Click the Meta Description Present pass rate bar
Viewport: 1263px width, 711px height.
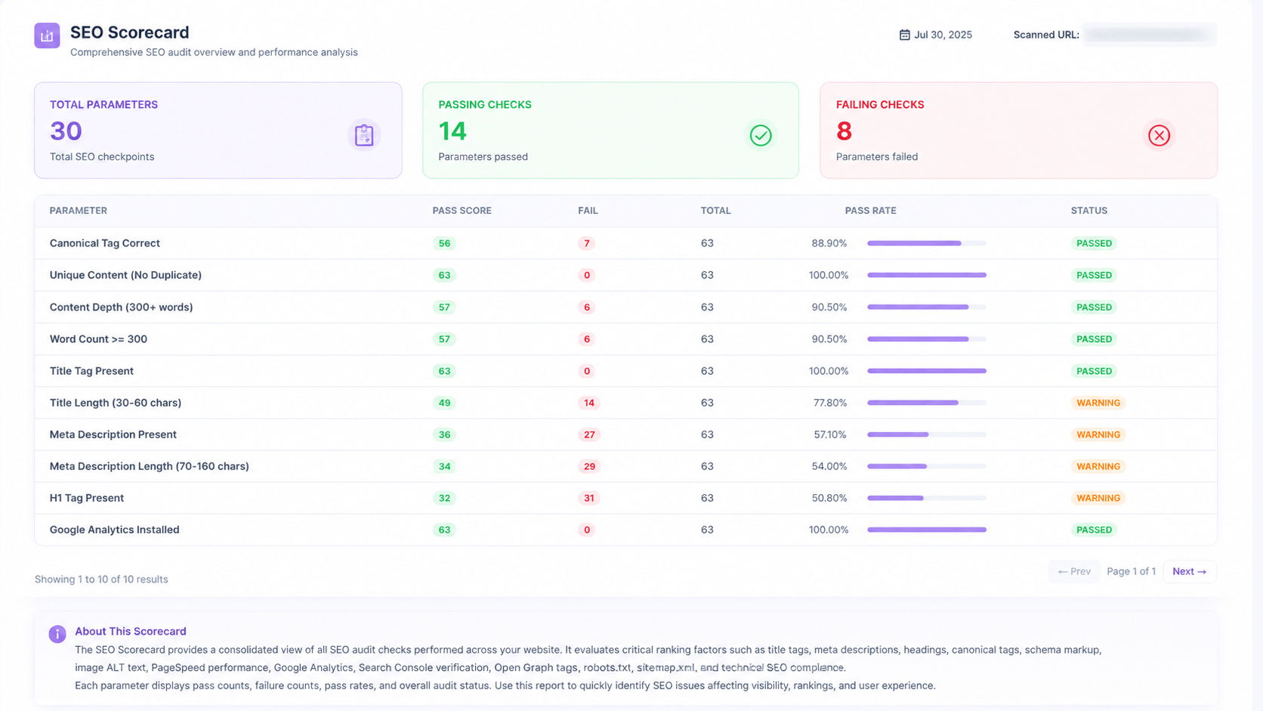point(927,434)
